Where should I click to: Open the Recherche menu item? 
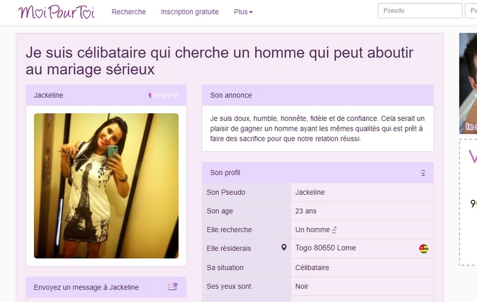point(129,12)
